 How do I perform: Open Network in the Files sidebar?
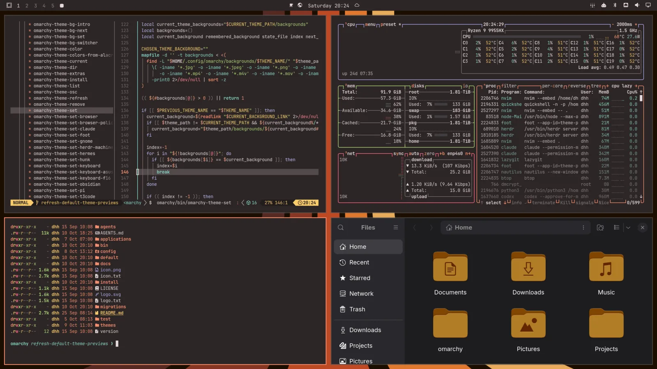coord(368,294)
